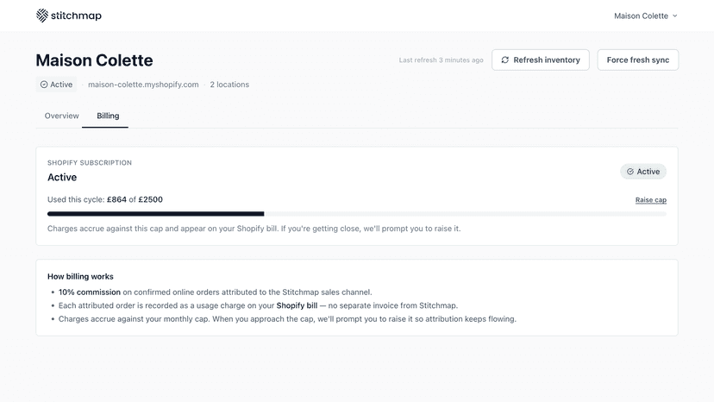Click the Force fresh sync button
The image size is (714, 402).
coord(638,60)
